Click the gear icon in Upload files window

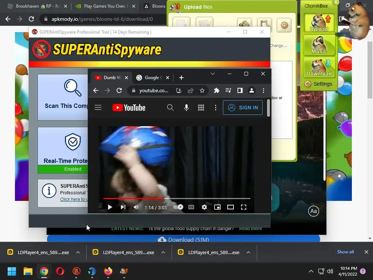tap(284, 25)
